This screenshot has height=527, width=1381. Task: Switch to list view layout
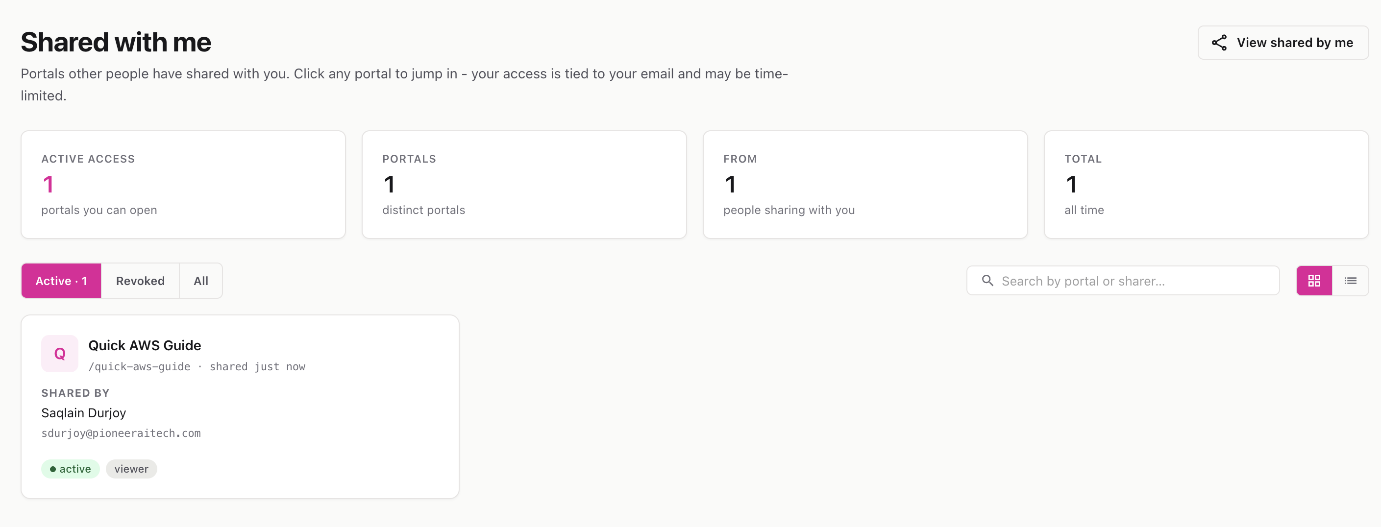[x=1350, y=281]
